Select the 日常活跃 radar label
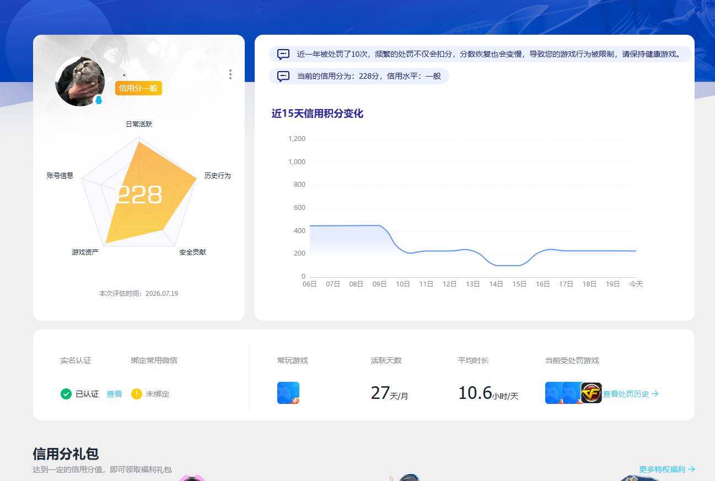 [x=139, y=125]
